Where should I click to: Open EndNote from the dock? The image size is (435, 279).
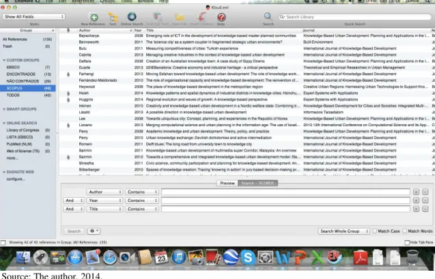coord(335,257)
